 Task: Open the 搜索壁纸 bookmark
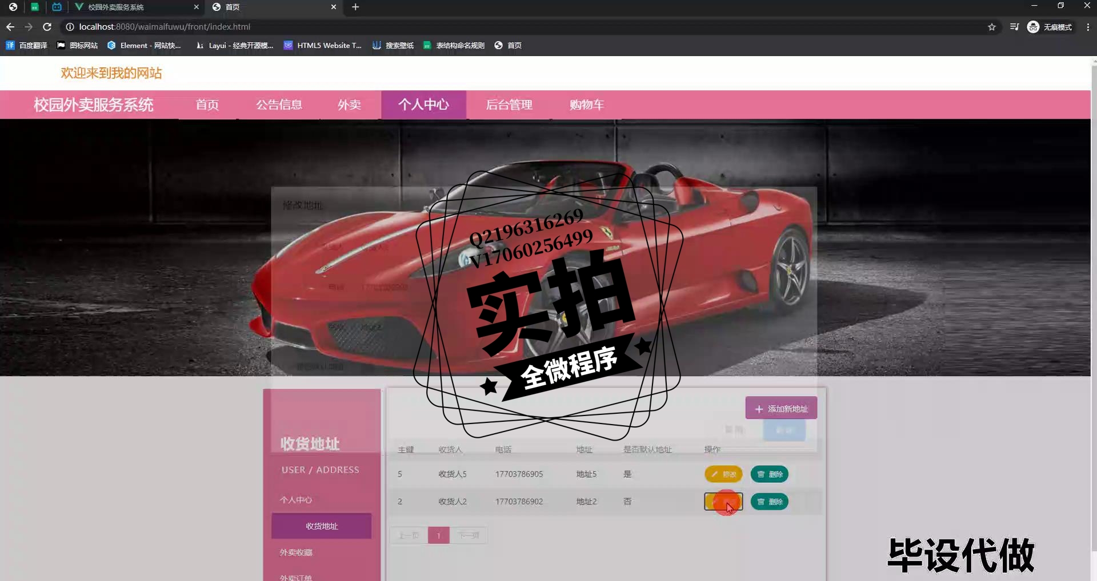click(393, 45)
